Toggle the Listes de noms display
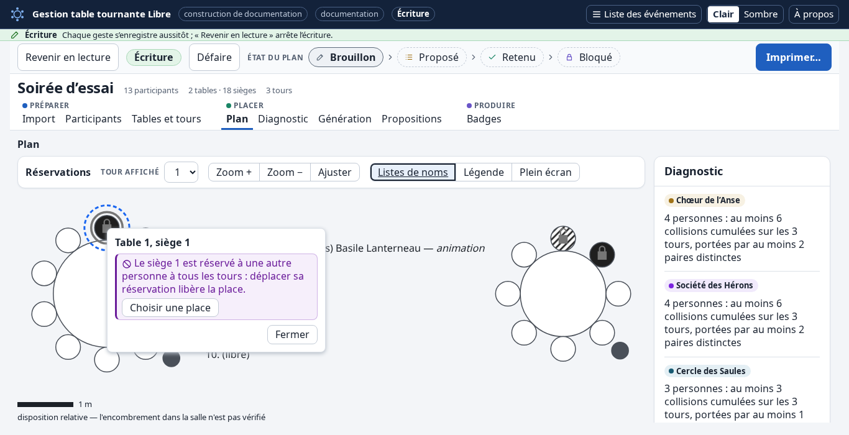The height and width of the screenshot is (435, 849). tap(413, 172)
